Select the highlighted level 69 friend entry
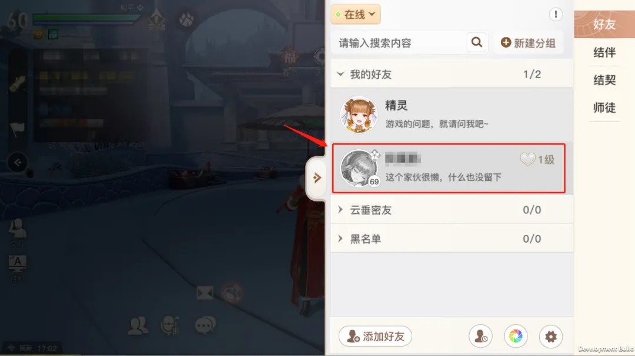 click(448, 168)
